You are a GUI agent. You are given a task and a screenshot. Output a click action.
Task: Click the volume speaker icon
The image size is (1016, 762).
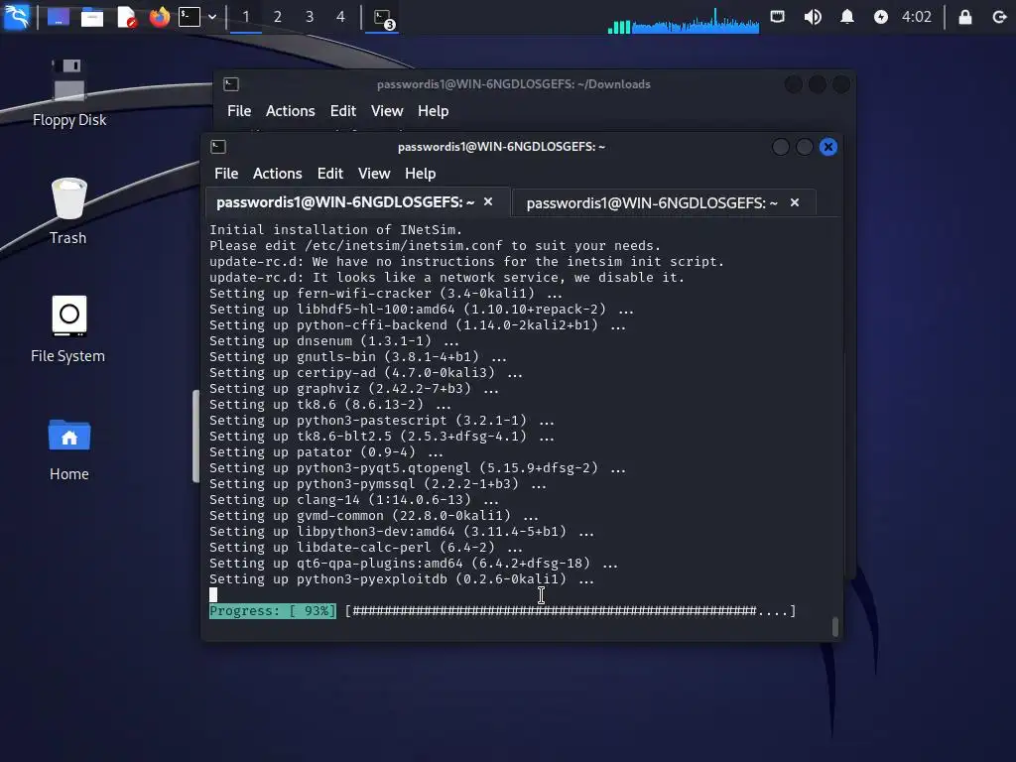812,17
